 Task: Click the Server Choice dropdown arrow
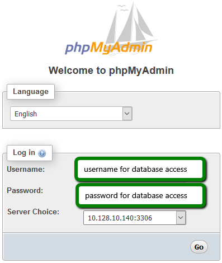(181, 218)
